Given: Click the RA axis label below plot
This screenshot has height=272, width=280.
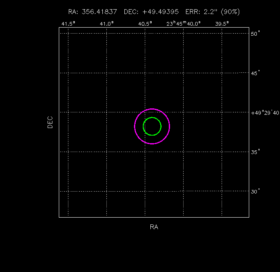Looking at the screenshot, I should (x=154, y=227).
